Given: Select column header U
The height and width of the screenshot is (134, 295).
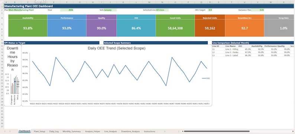Looking at the screenshot, I should [244, 2].
